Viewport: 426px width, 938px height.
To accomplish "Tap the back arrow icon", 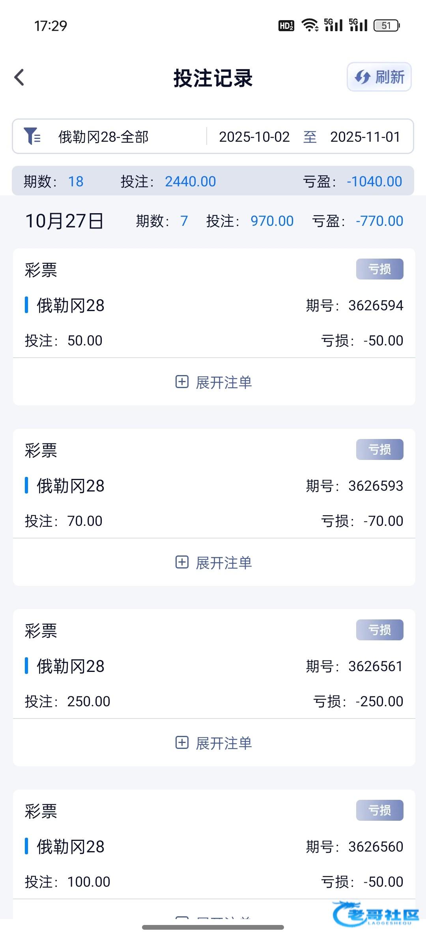I will click(19, 77).
